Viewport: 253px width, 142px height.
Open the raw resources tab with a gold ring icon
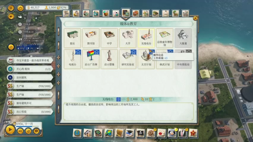(76, 13)
